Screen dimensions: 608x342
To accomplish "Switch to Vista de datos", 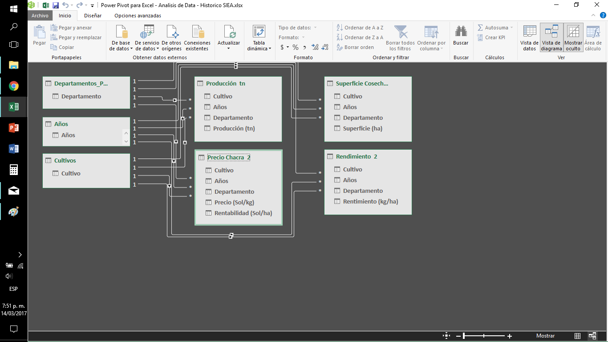I will click(529, 38).
